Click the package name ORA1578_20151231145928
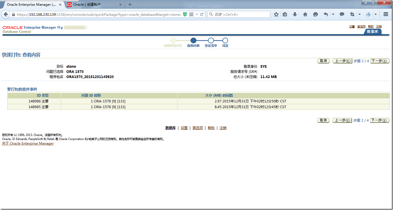This screenshot has height=210, width=393. point(90,77)
